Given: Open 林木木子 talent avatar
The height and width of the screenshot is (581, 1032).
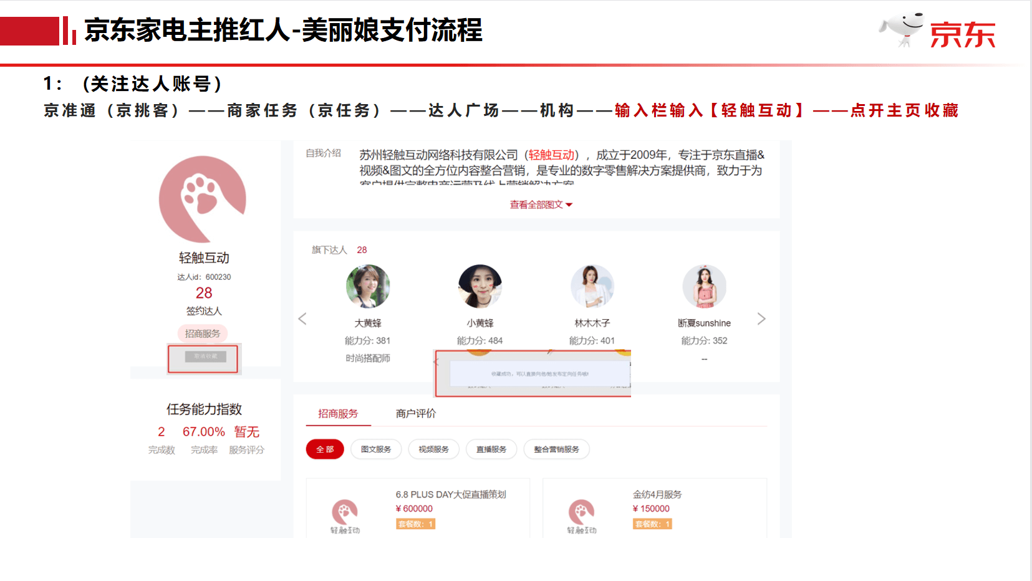Looking at the screenshot, I should point(592,286).
